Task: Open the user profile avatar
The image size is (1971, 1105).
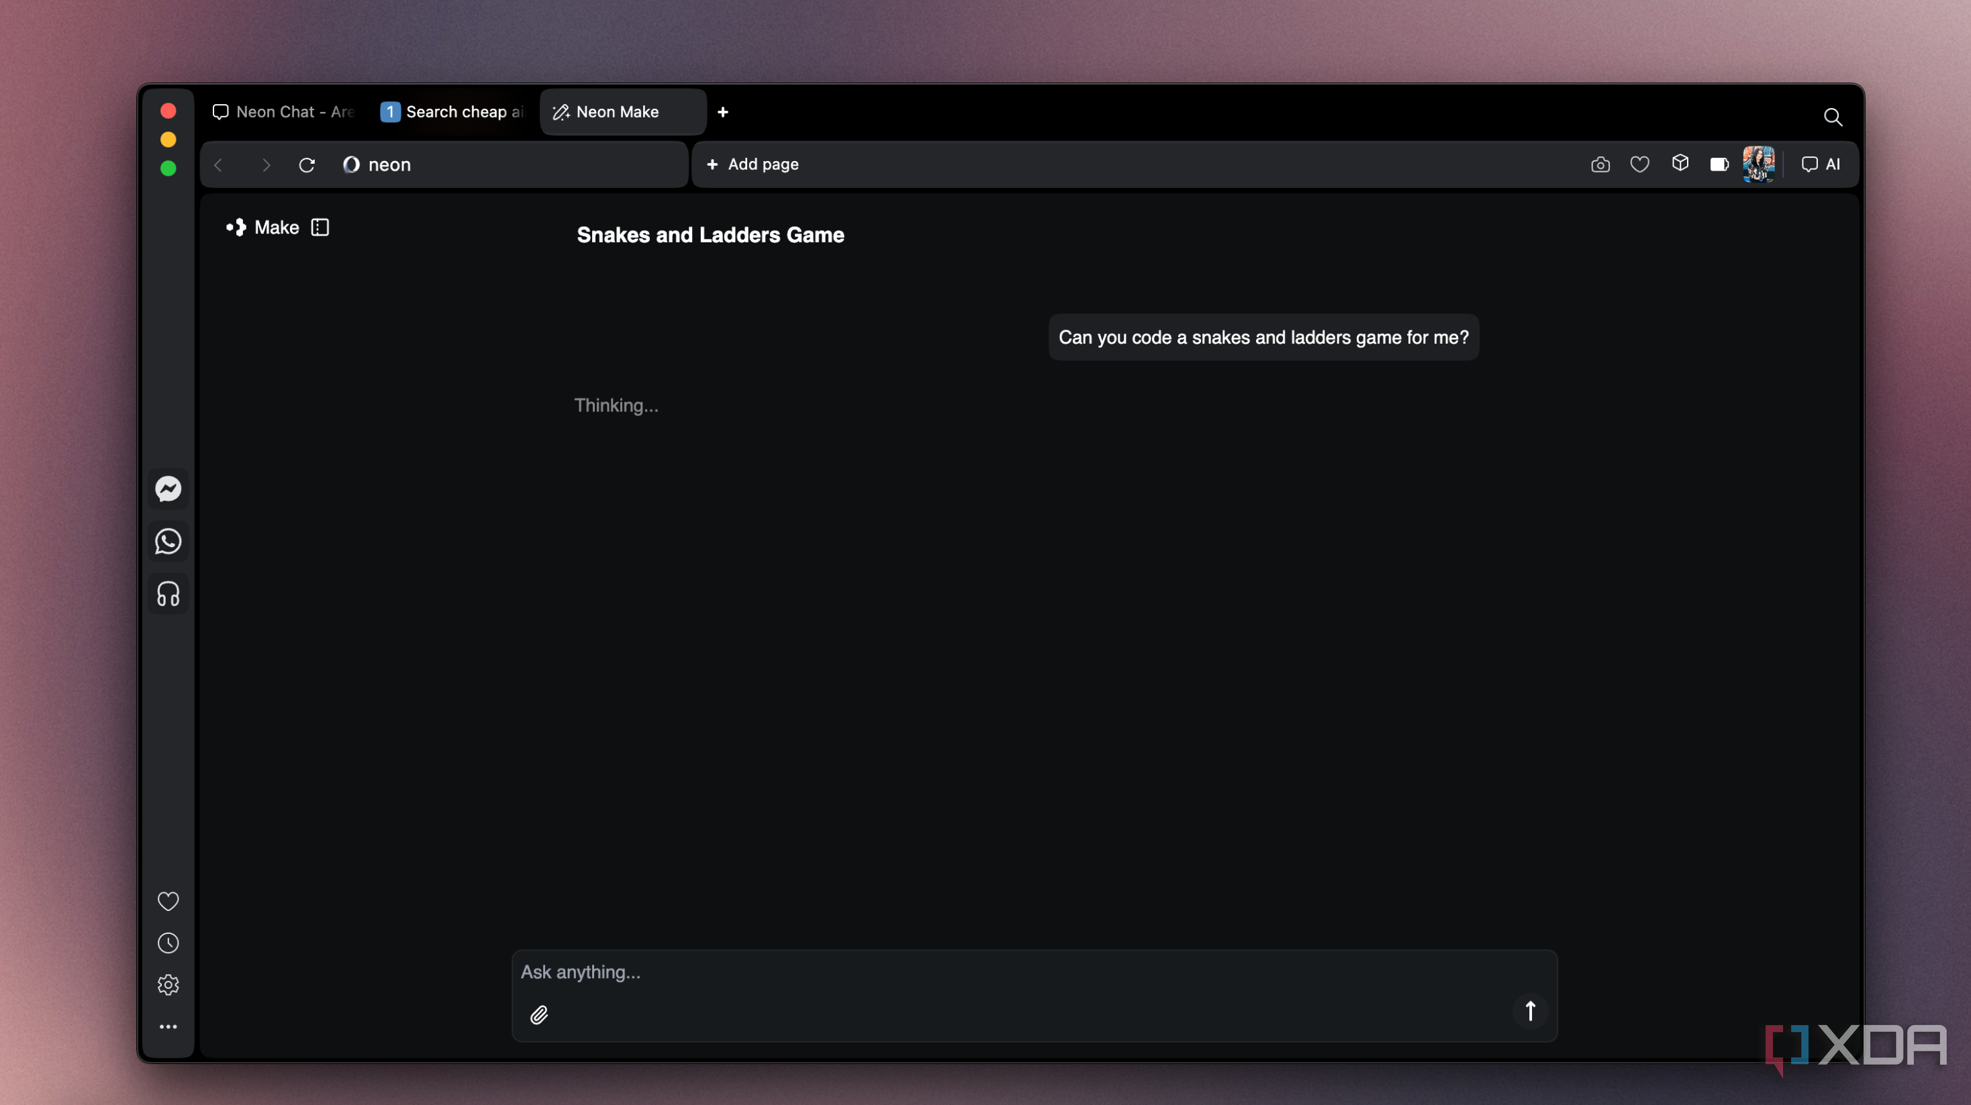Action: click(1758, 164)
